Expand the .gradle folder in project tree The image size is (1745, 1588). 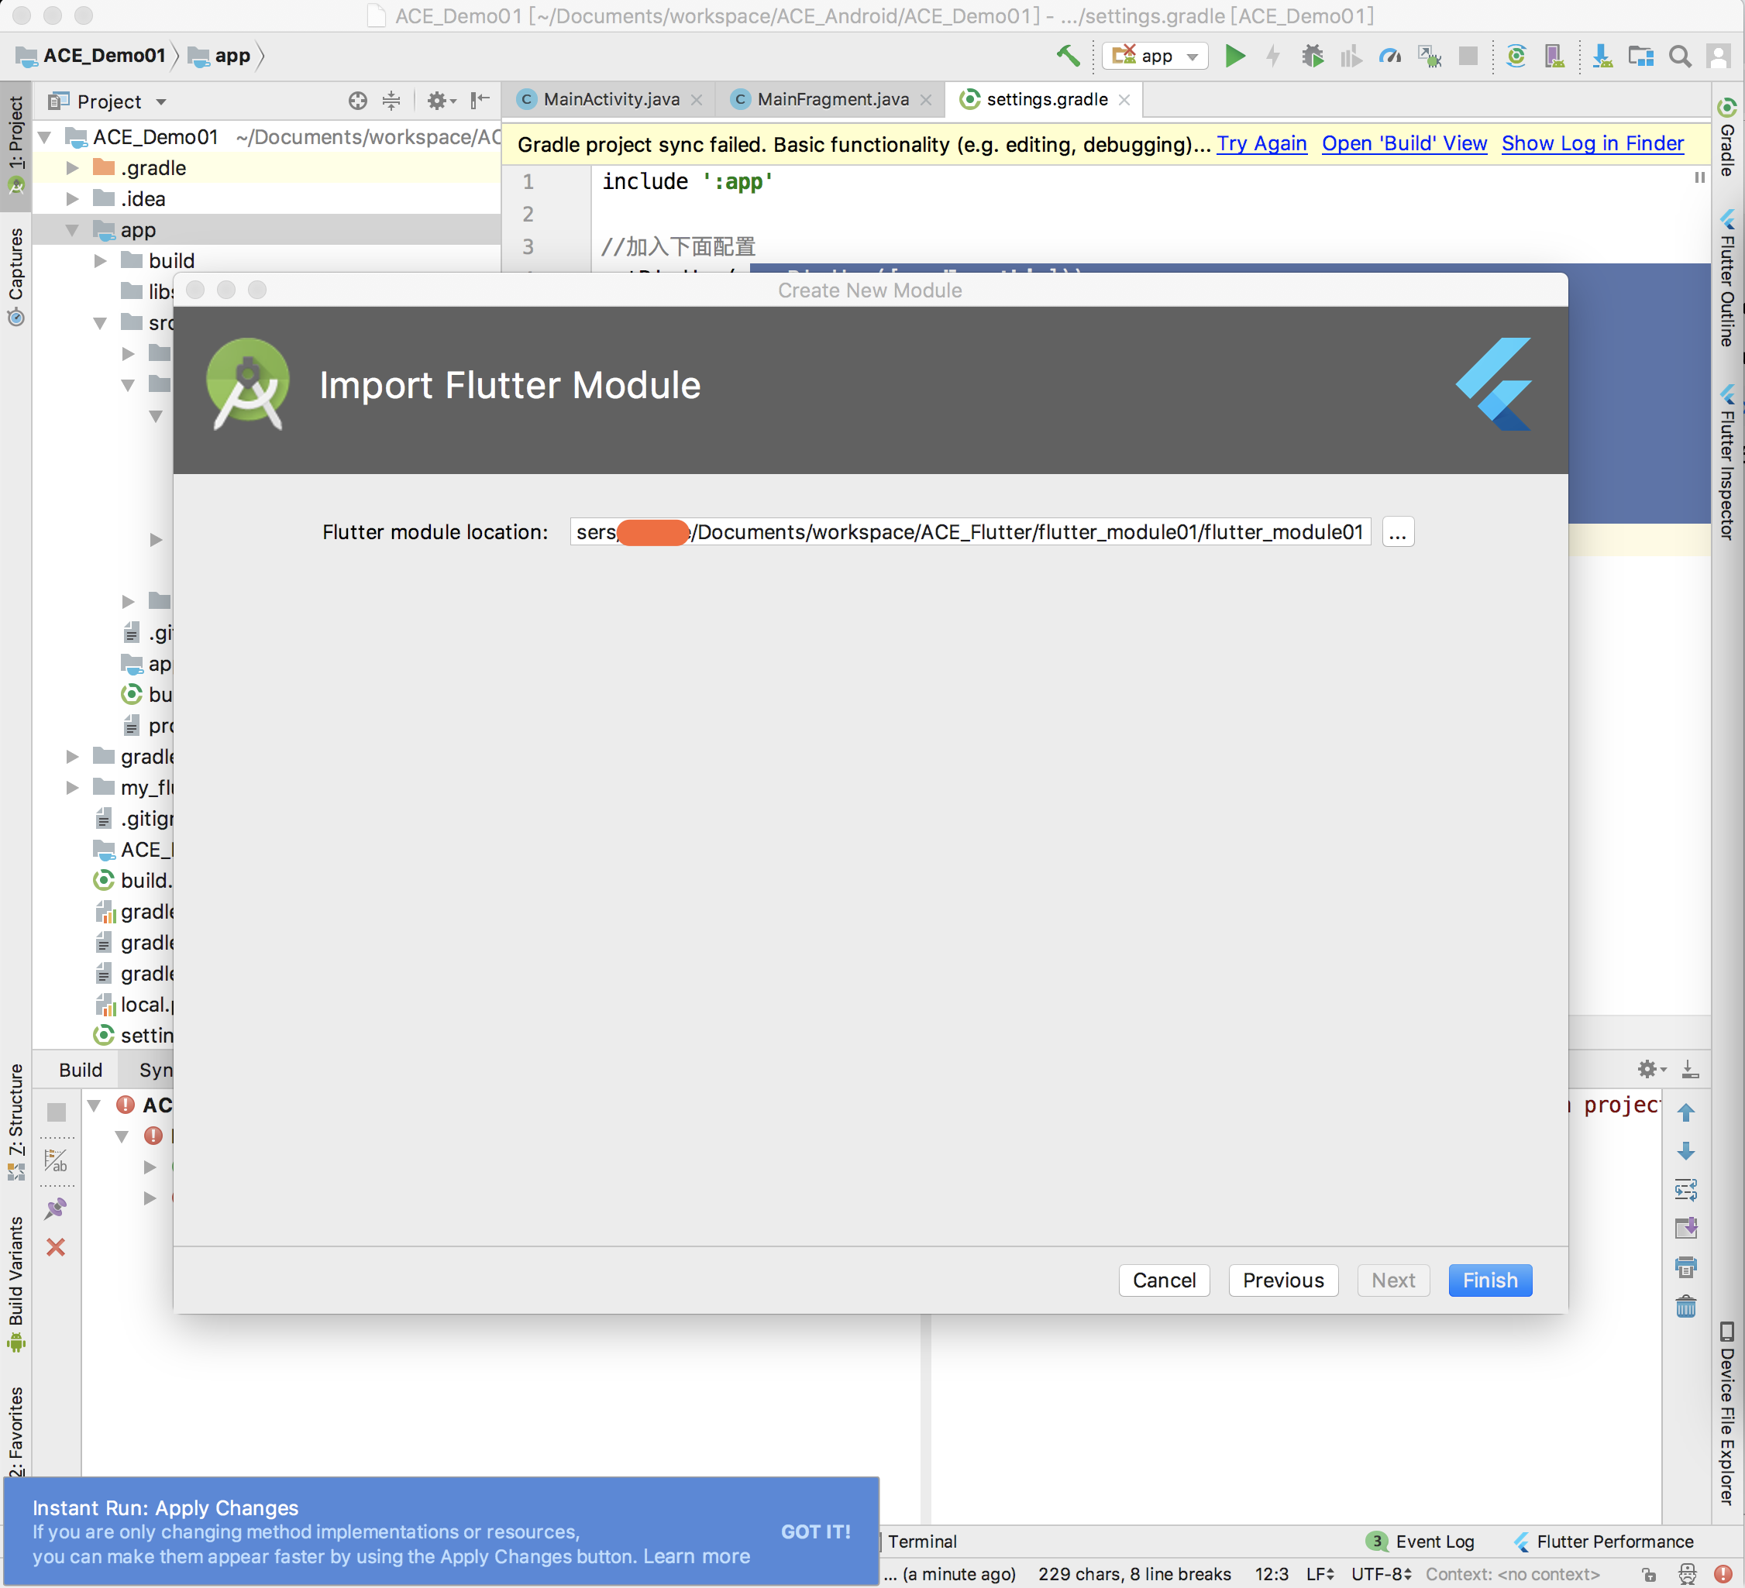73,168
